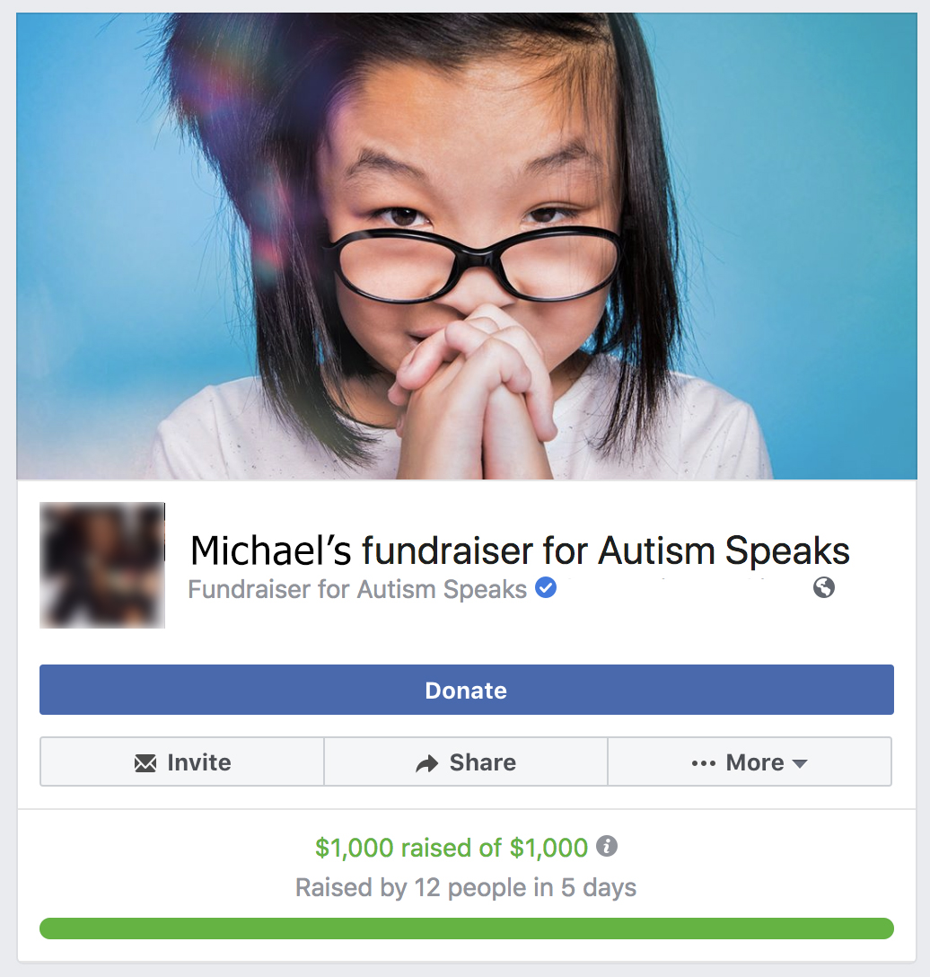This screenshot has height=977, width=930.
Task: Click the three-dots icon beside More
Action: [x=704, y=764]
